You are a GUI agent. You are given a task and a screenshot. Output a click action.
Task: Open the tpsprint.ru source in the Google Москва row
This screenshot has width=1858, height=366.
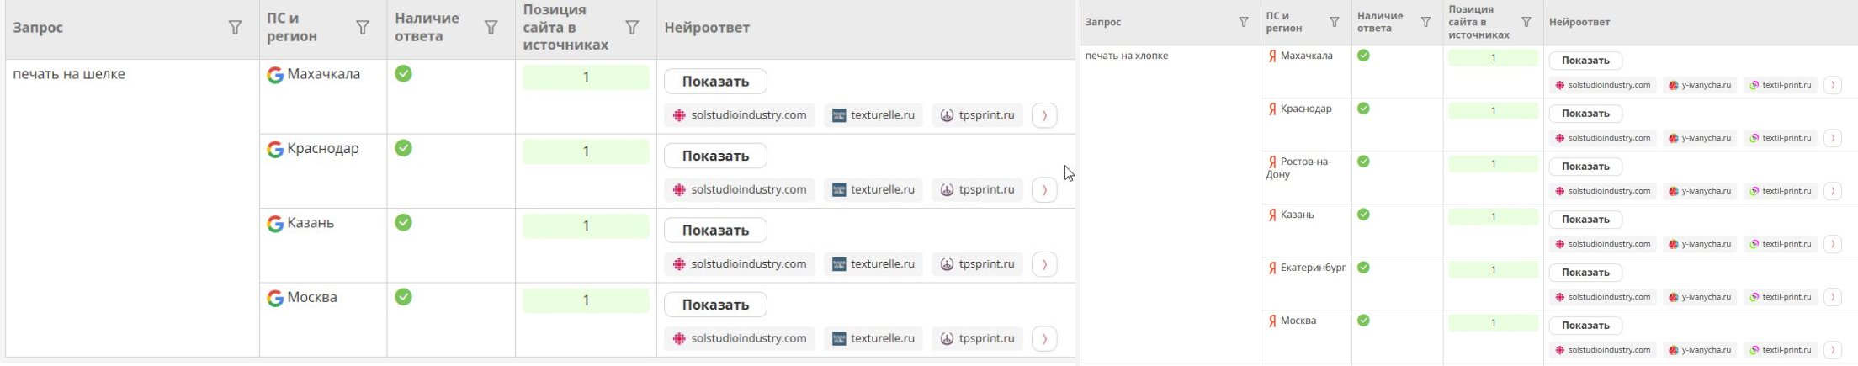tap(977, 338)
